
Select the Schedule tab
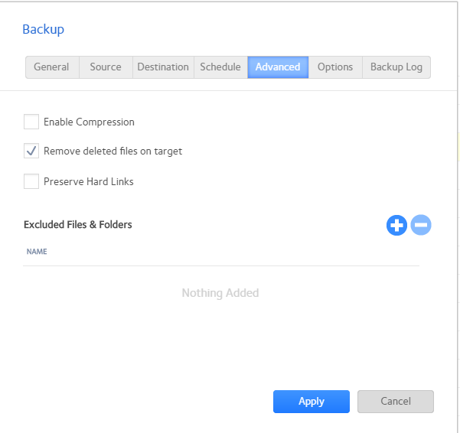[x=220, y=67]
